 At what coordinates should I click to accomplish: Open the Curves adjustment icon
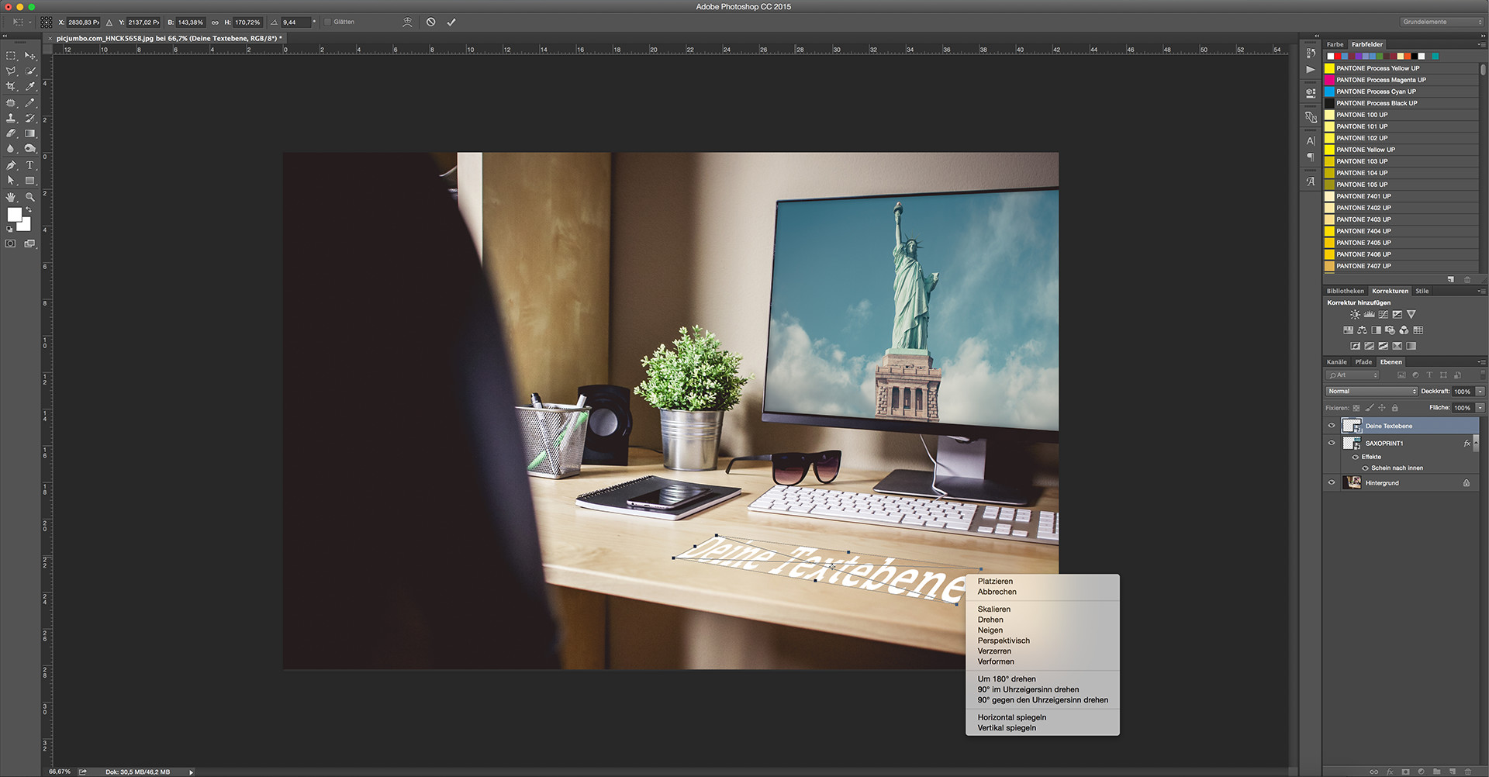1384,314
